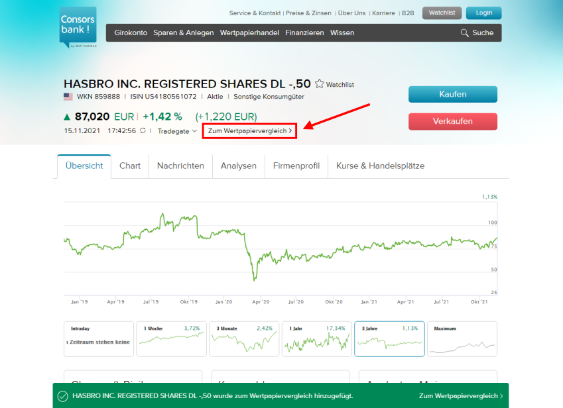
Task: Click the (+1,220 EUR) absolute change
Action: [226, 117]
